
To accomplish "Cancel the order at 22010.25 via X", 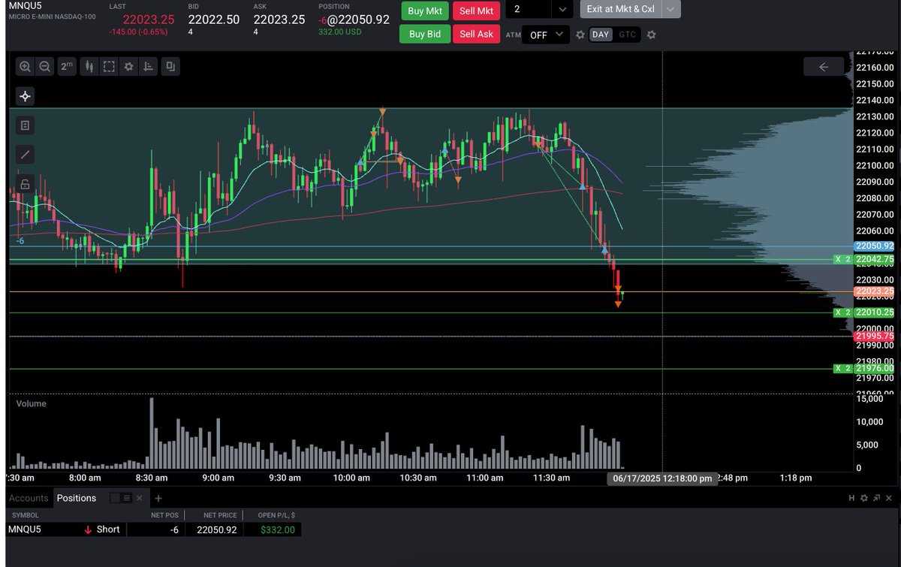I will coord(839,312).
